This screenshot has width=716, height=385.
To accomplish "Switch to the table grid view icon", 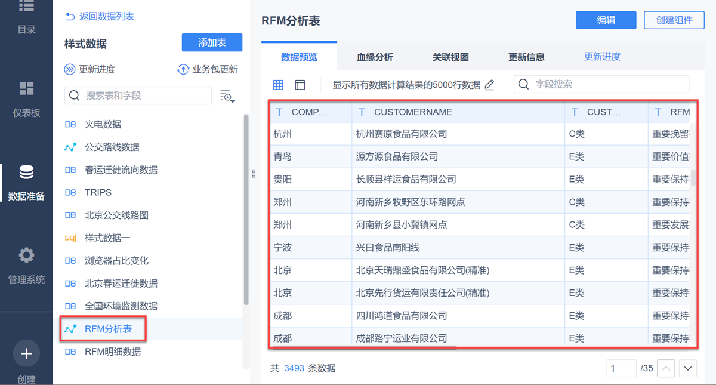I will 278,85.
